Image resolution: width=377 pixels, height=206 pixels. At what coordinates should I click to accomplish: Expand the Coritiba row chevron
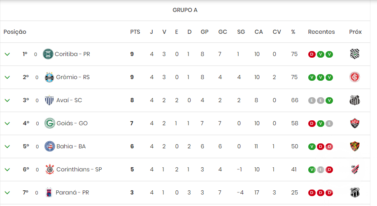point(7,54)
